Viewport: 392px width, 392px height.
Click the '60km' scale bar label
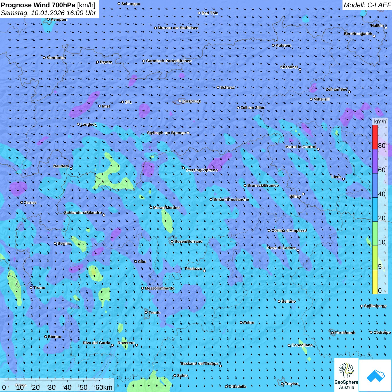104,387
